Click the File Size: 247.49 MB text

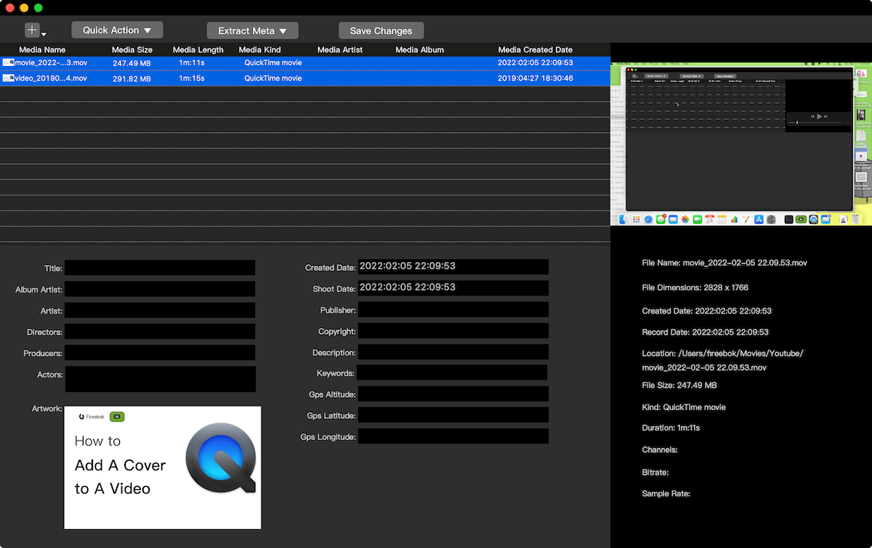click(679, 385)
